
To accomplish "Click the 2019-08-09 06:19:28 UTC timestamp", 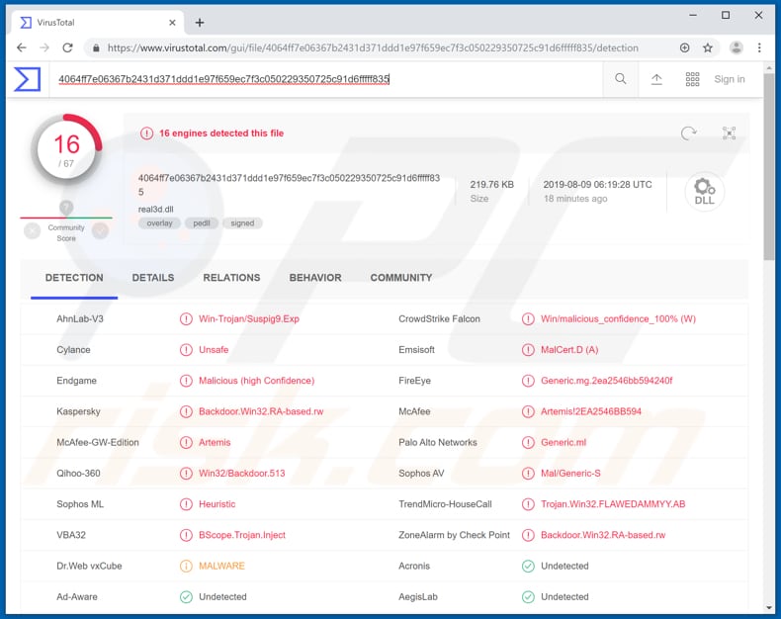I will 597,184.
